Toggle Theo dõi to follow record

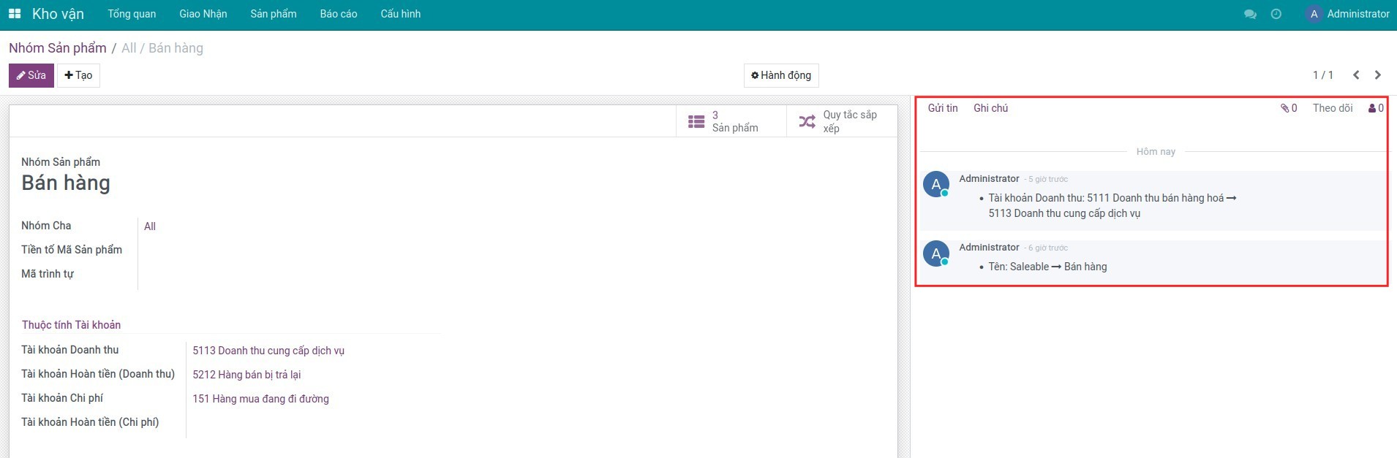click(1332, 108)
